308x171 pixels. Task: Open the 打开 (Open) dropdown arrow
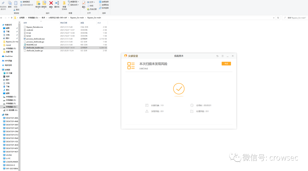pyautogui.click(x=95, y=2)
